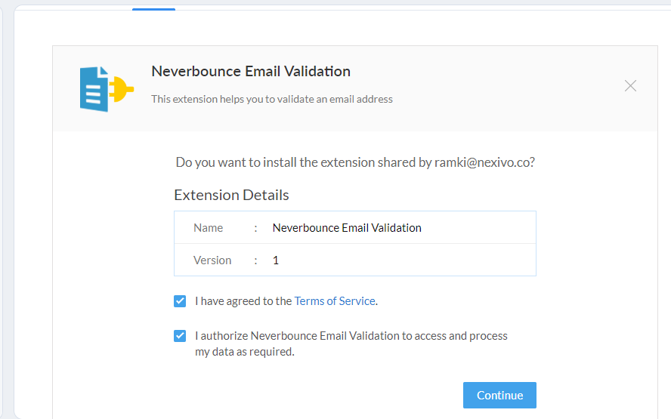The width and height of the screenshot is (671, 419).
Task: Untick the data access authorization checkbox
Action: tap(180, 336)
